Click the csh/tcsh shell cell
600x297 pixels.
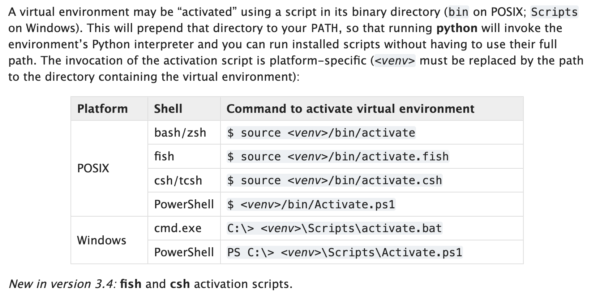pyautogui.click(x=178, y=180)
